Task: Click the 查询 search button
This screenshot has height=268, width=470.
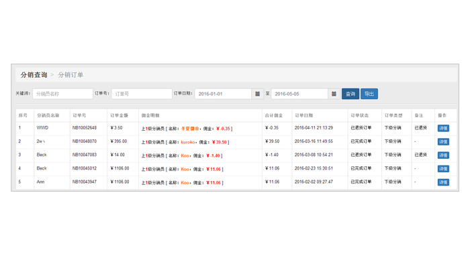Action: [350, 94]
